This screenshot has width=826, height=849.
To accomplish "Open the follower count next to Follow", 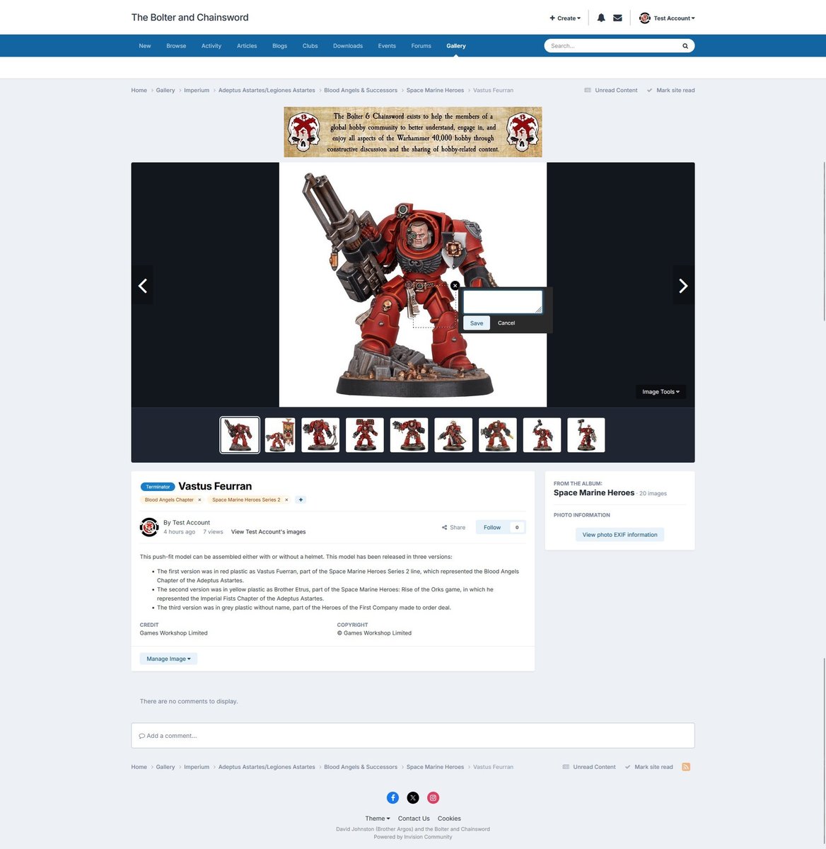I will 517,527.
